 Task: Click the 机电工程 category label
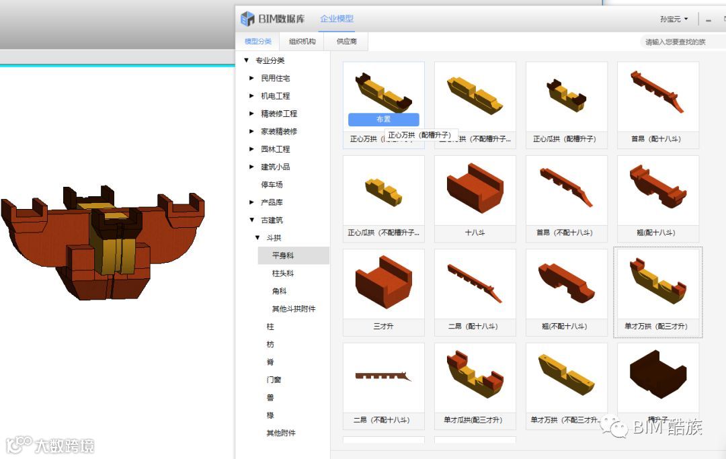pos(276,96)
